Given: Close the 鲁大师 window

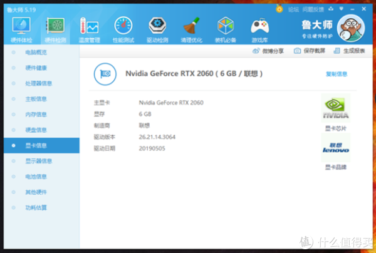Looking at the screenshot, I should (x=363, y=9).
